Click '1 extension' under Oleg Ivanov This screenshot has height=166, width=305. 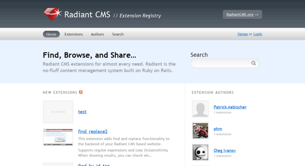(222, 156)
